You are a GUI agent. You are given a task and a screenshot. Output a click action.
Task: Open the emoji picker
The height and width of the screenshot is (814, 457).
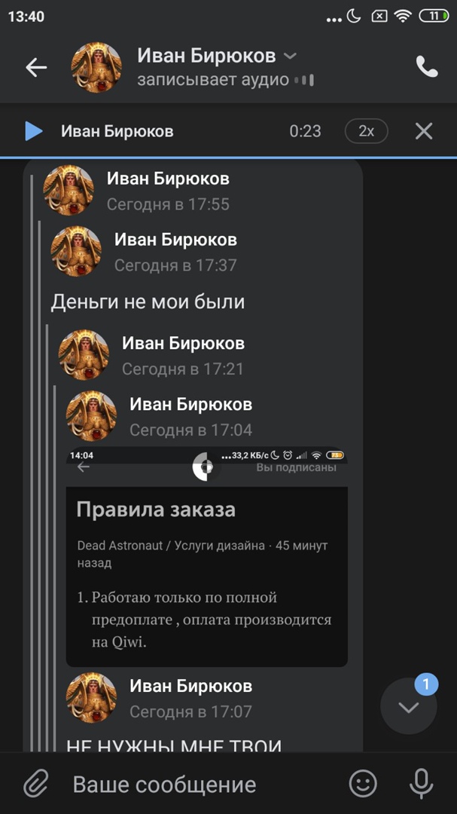pos(363,783)
